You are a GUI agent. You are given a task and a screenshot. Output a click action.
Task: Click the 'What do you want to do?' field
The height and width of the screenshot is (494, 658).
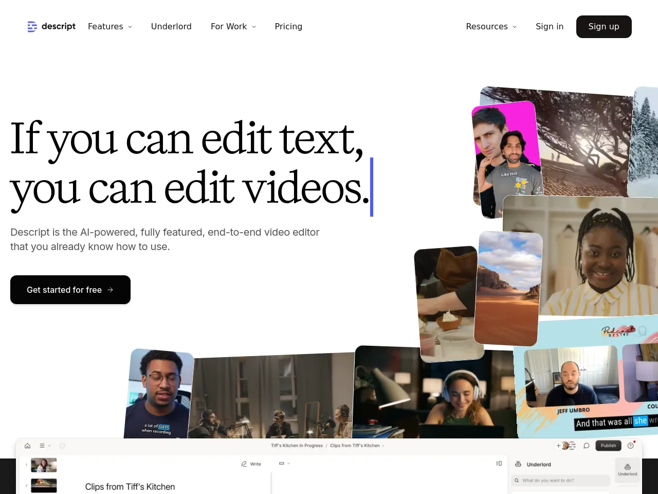coord(560,481)
